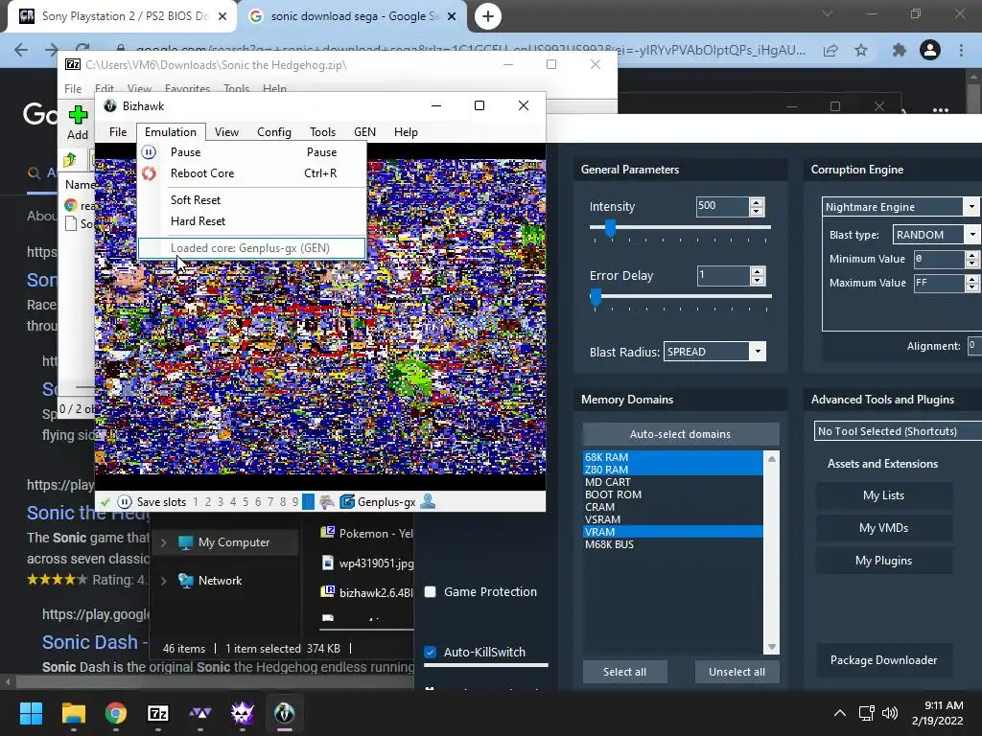
Task: Click the system tray volume icon
Action: (889, 713)
